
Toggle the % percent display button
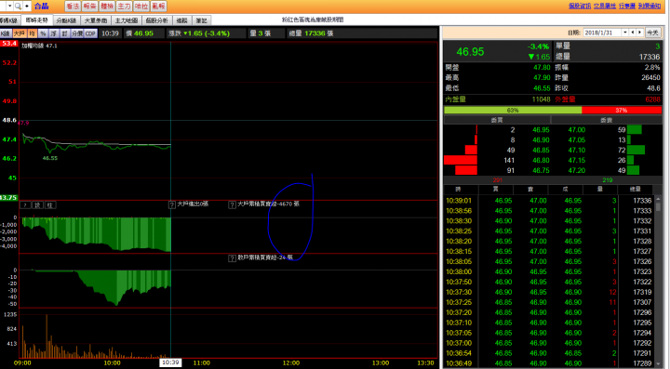(43, 33)
